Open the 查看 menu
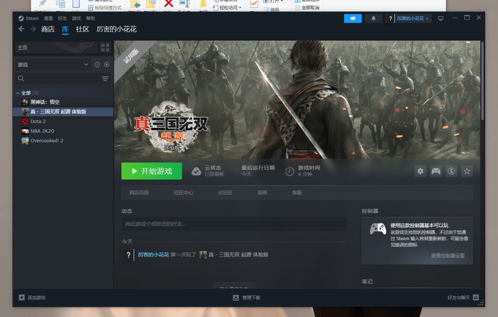This screenshot has height=317, width=498. pos(48,18)
